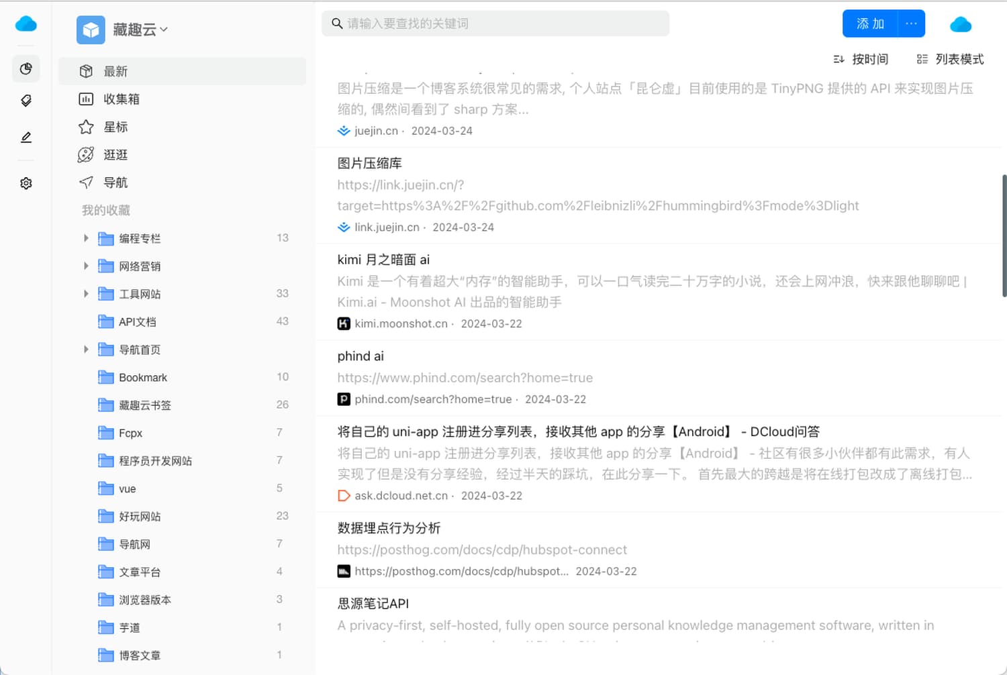The width and height of the screenshot is (1007, 675).
Task: Click the blue cloud icon at top right
Action: tap(961, 25)
